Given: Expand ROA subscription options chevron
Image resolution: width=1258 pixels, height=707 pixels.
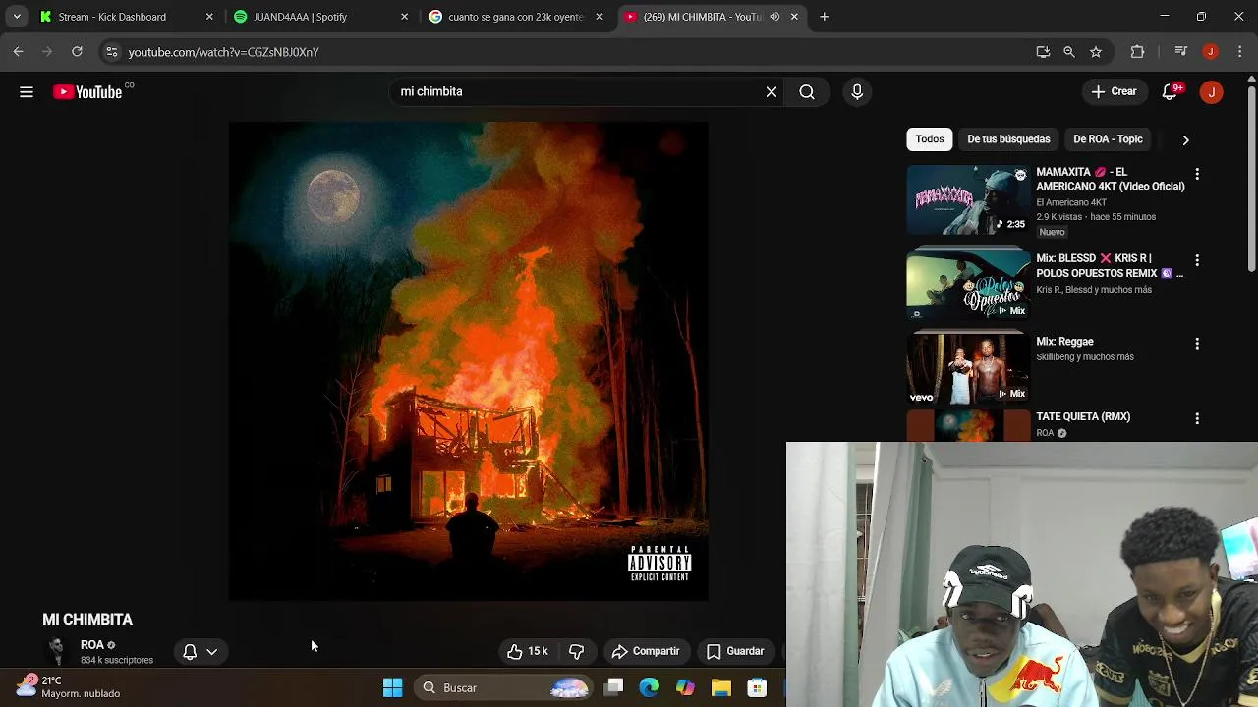Looking at the screenshot, I should click(211, 651).
